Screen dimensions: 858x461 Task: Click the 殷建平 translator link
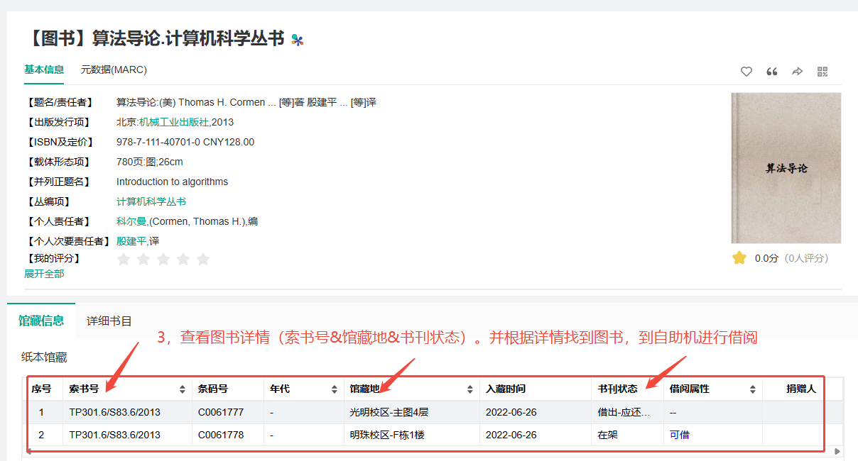click(x=131, y=241)
